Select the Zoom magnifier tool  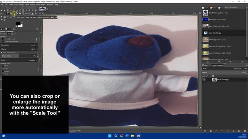29,10
